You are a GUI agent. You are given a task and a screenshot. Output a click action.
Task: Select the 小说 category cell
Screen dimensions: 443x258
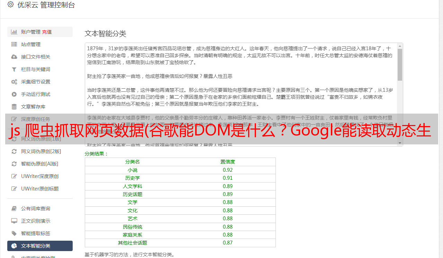[x=133, y=170]
